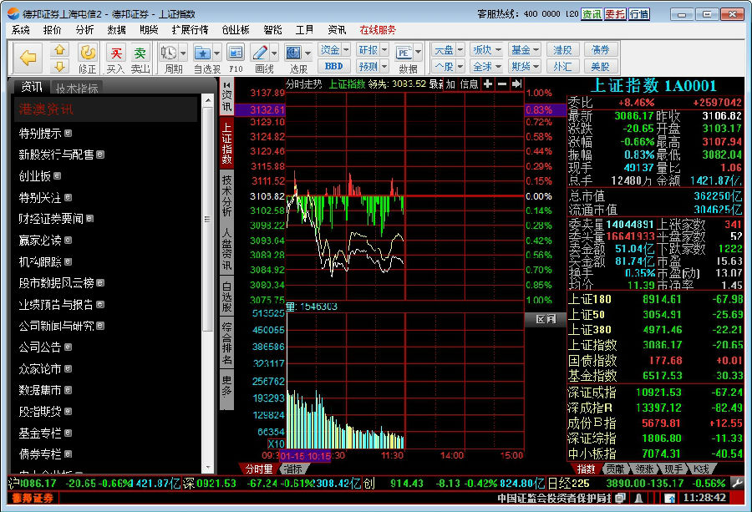Toggle the 行情 button in title bar

tap(638, 14)
